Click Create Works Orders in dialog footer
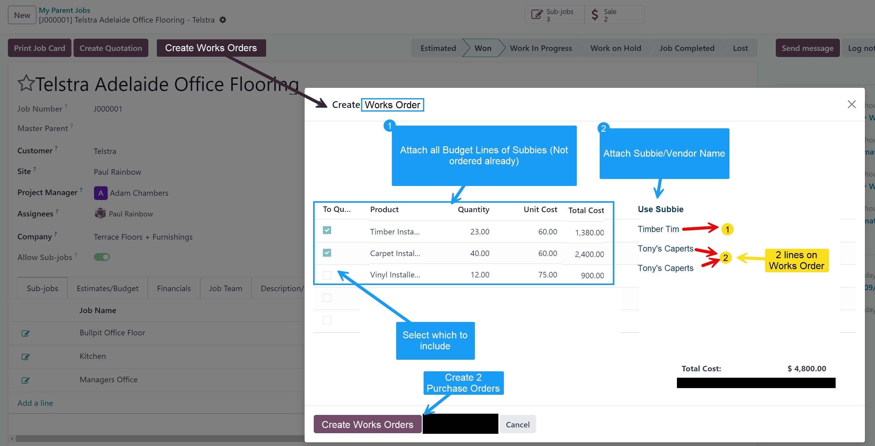The height and width of the screenshot is (446, 875). (x=367, y=424)
